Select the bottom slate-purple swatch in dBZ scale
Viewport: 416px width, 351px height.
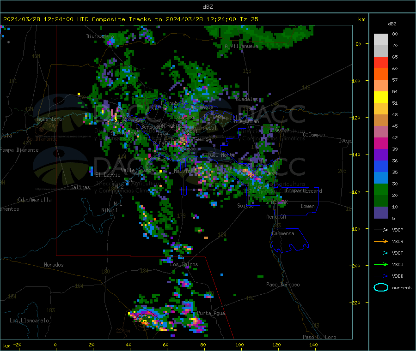point(381,213)
